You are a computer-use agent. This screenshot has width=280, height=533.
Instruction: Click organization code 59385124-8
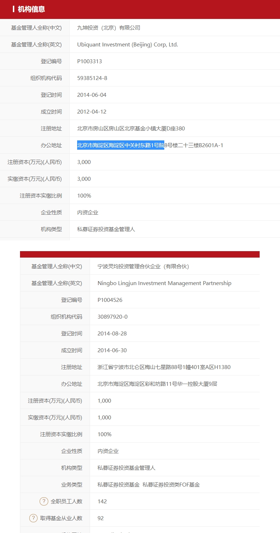click(x=92, y=78)
